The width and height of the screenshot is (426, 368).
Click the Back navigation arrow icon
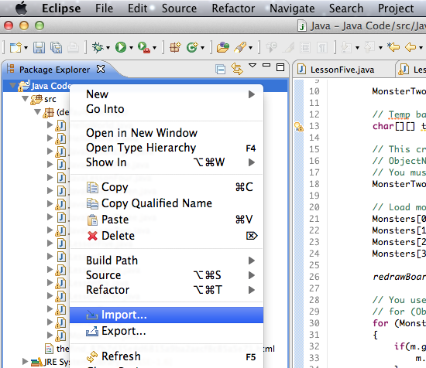pyautogui.click(x=411, y=47)
